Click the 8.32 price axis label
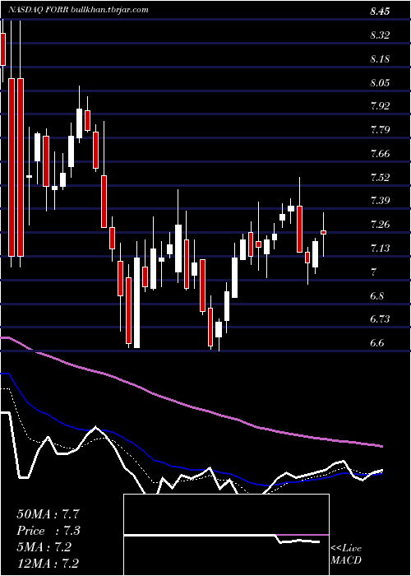The height and width of the screenshot is (576, 411). [x=380, y=35]
